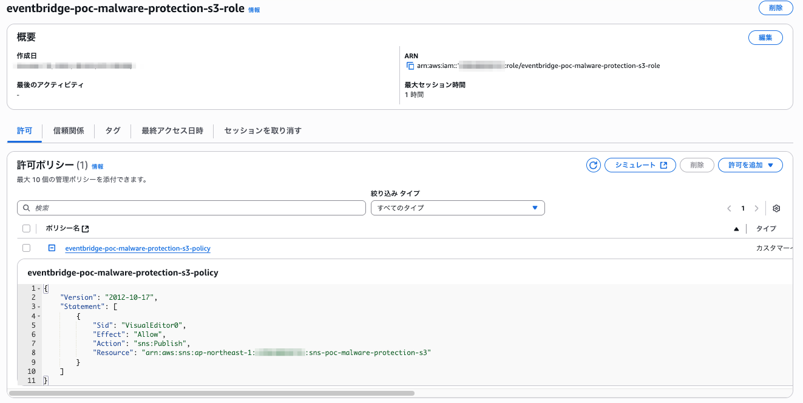
Task: Click the sort ascending triangle icon
Action: pyautogui.click(x=736, y=229)
